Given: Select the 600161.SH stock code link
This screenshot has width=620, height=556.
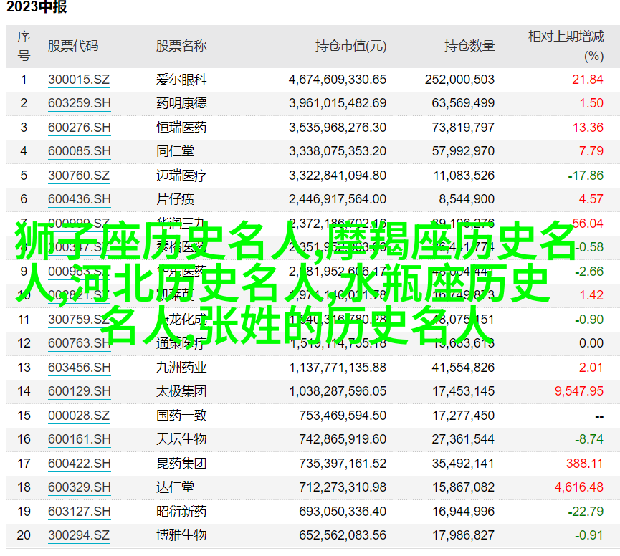Looking at the screenshot, I should 80,439.
